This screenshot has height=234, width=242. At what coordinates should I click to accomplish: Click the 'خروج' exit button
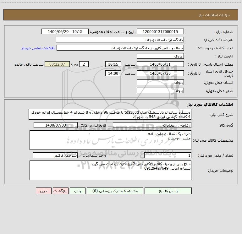(43, 191)
